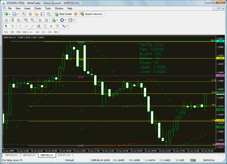Toggle Auto Scroll chart icon

(40, 20)
